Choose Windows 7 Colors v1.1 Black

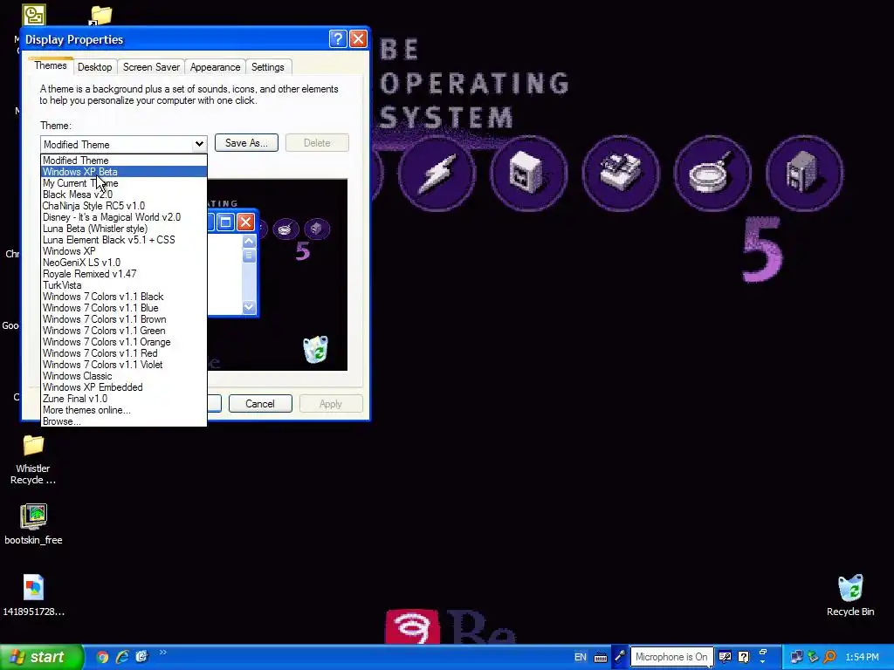click(x=124, y=297)
